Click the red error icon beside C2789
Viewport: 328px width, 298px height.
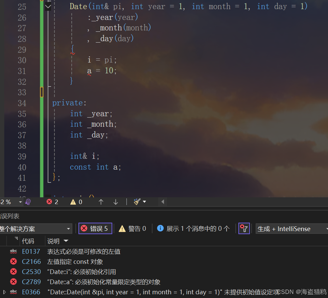pos(14,282)
